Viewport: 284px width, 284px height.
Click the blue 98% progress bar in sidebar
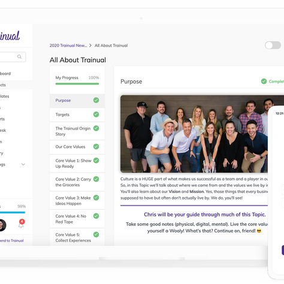(13, 212)
